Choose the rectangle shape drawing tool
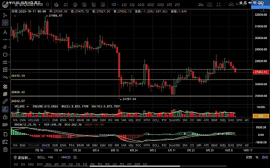Image resolution: width=270 pixels, height=168 pixels. point(5,55)
